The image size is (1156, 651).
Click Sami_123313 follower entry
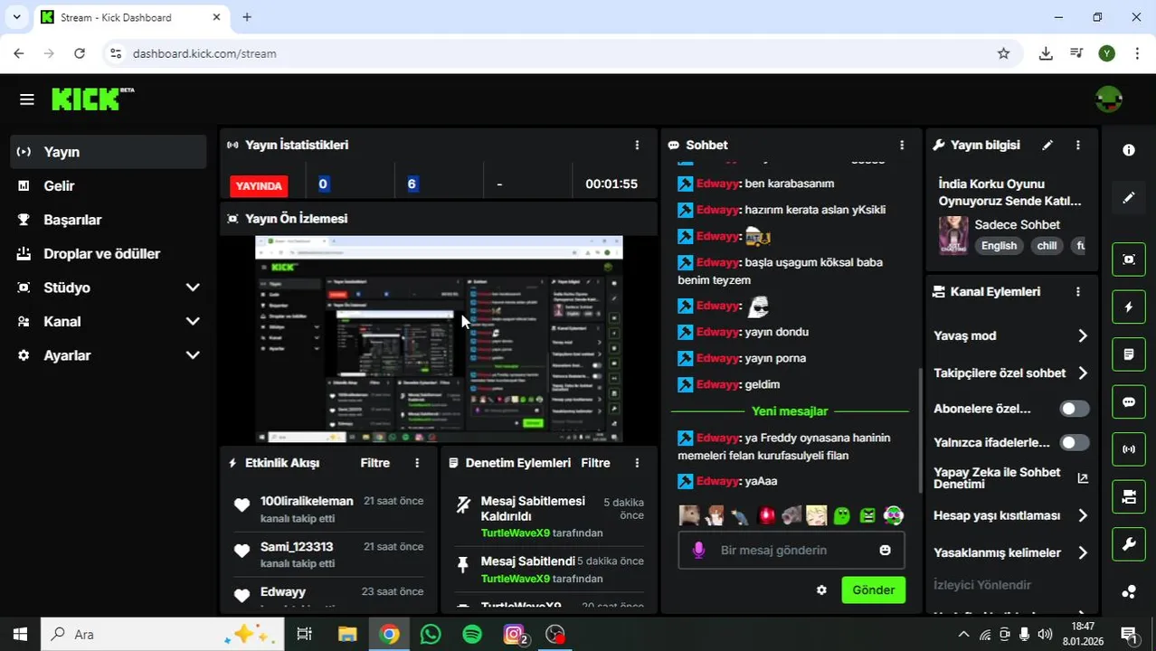(x=327, y=554)
